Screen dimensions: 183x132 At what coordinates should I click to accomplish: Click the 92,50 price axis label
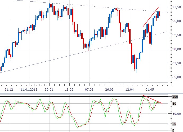[177, 35]
